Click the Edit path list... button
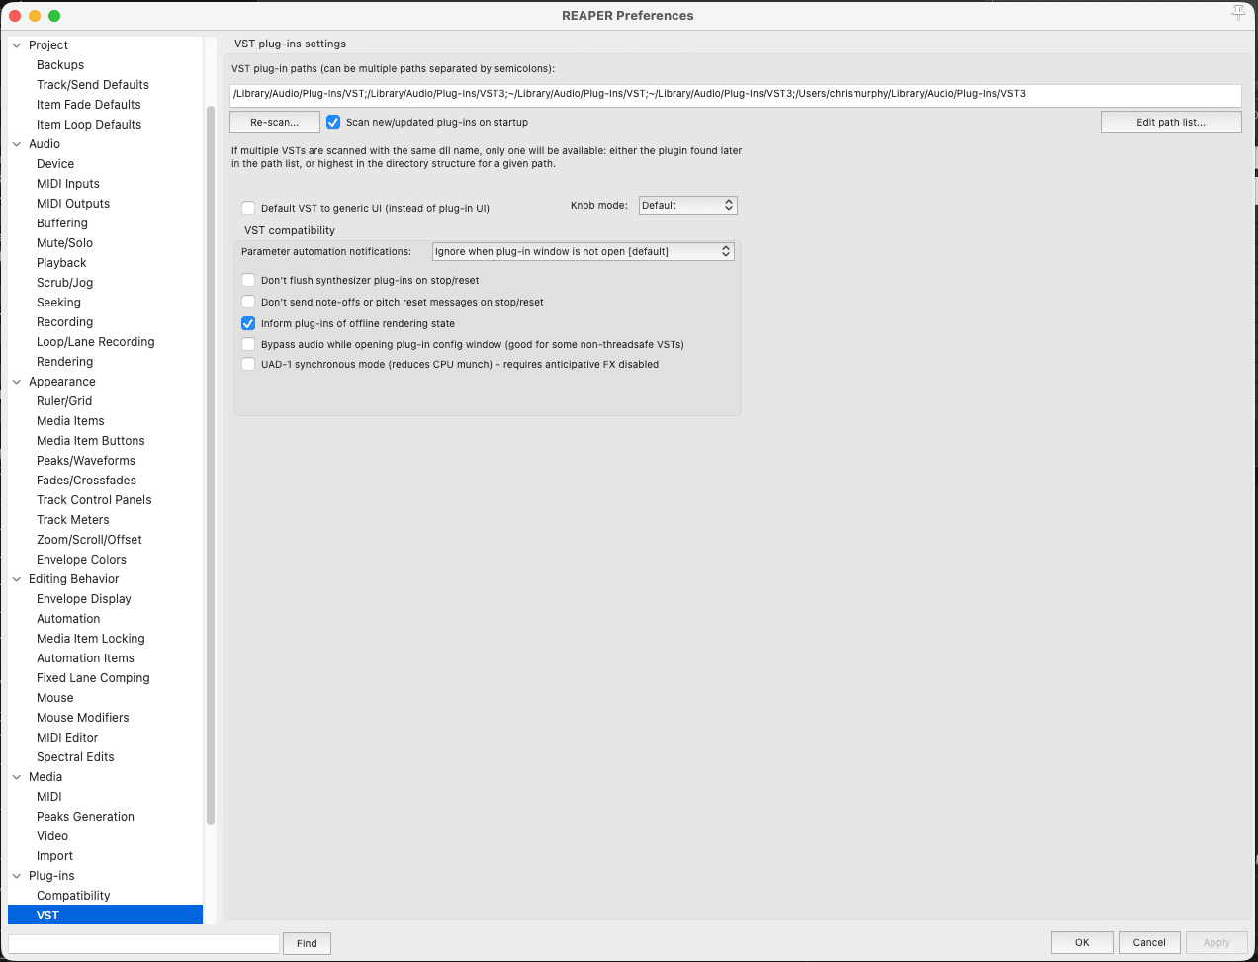 tap(1171, 122)
